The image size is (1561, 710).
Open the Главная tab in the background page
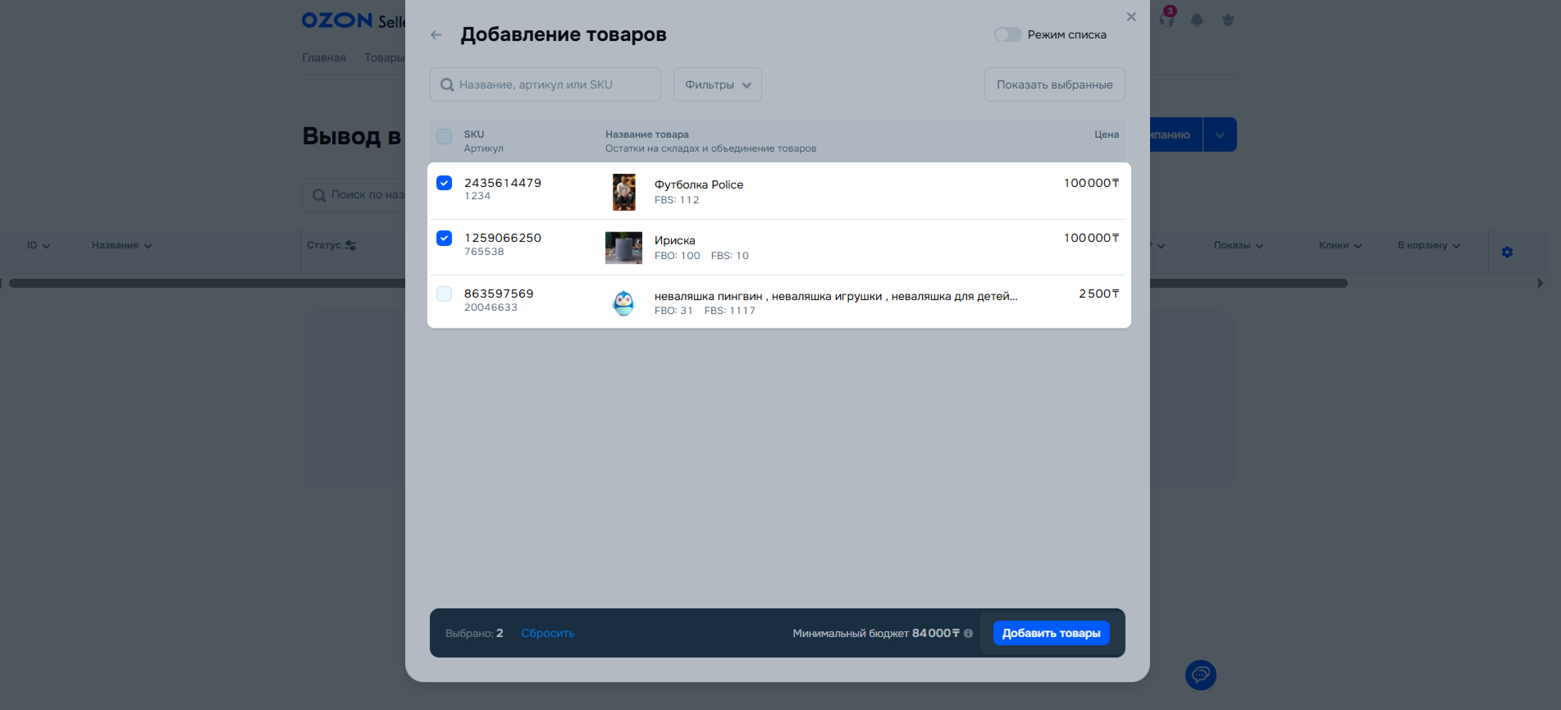click(x=324, y=57)
